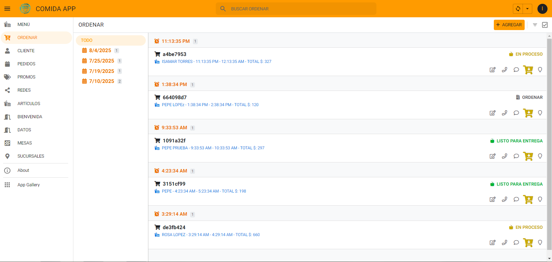Viewport: 552px width, 262px height.
Task: Collapse the 4:23:34 AM group header
Action: point(348,171)
